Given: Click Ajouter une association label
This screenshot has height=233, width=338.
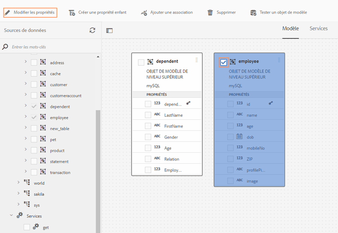Looking at the screenshot, I should click(172, 13).
